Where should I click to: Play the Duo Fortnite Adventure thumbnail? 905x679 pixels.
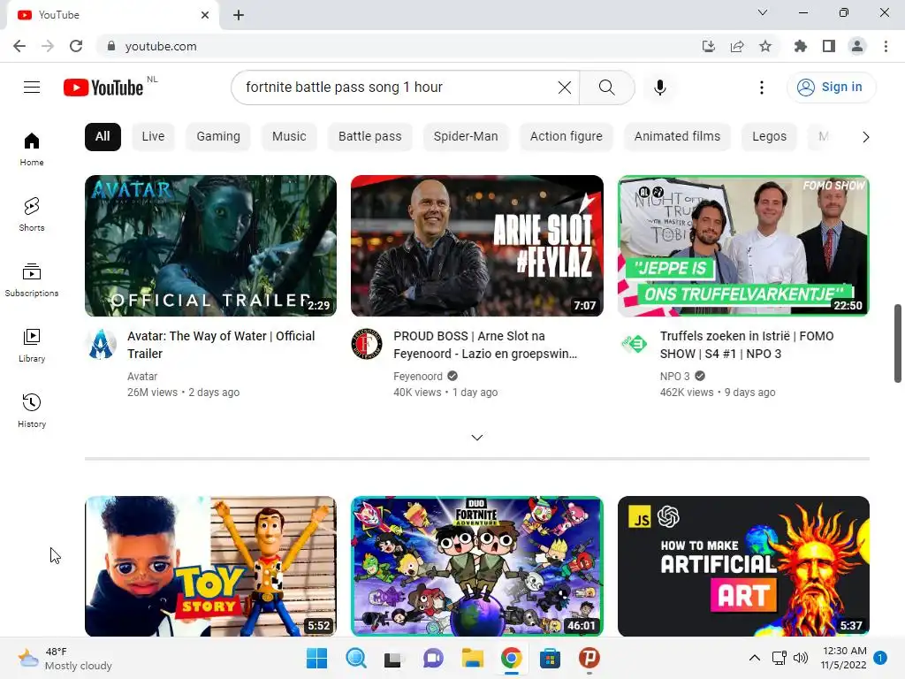pos(476,567)
